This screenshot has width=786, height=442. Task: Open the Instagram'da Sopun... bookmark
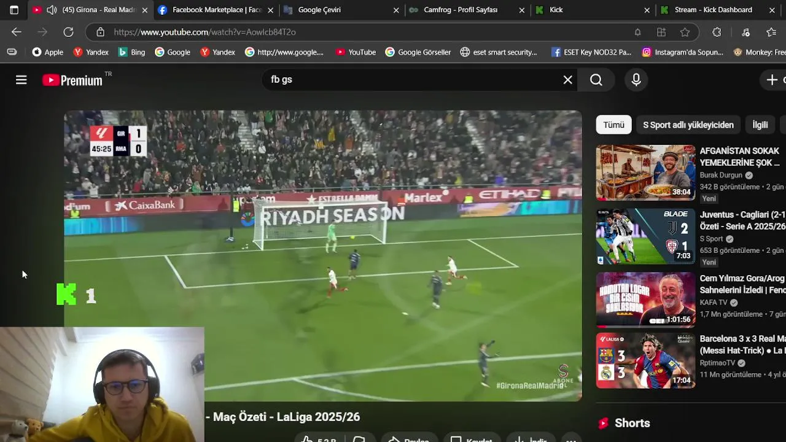(x=683, y=52)
